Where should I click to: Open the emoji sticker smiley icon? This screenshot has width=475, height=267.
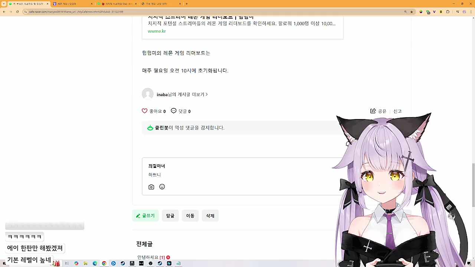coord(162,187)
